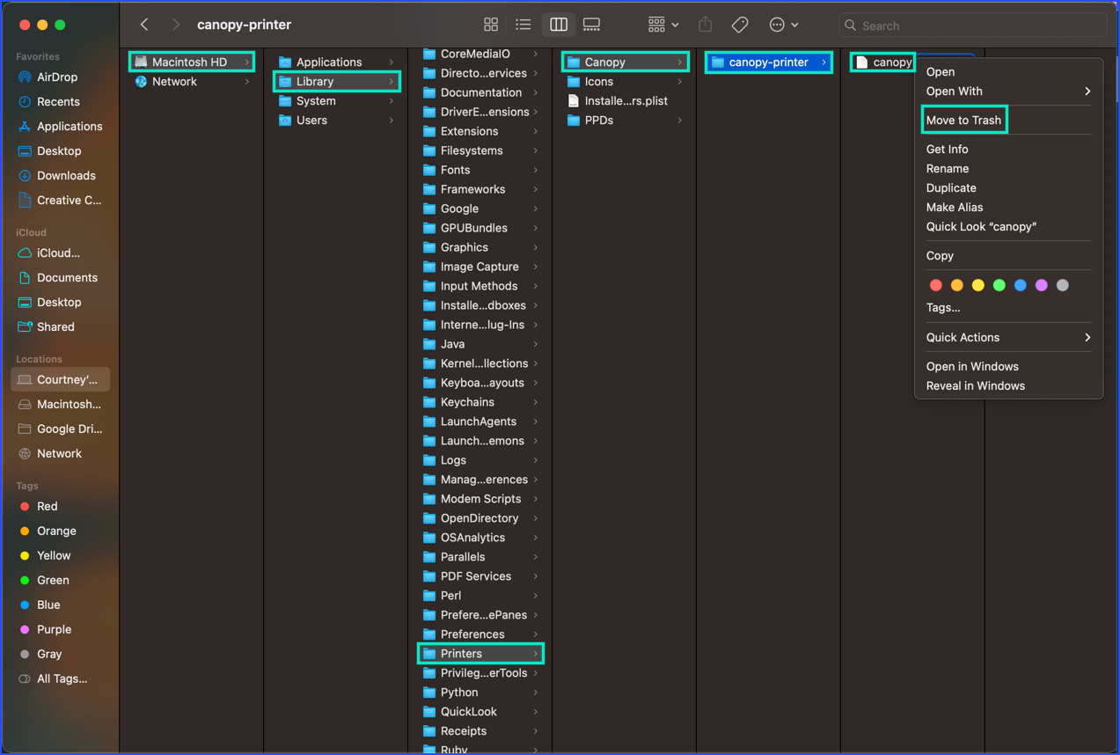Screen dimensions: 1120x755
Task: Open Shared in the sidebar
Action: point(55,326)
